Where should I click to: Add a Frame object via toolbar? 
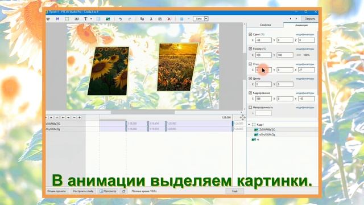[67, 19]
